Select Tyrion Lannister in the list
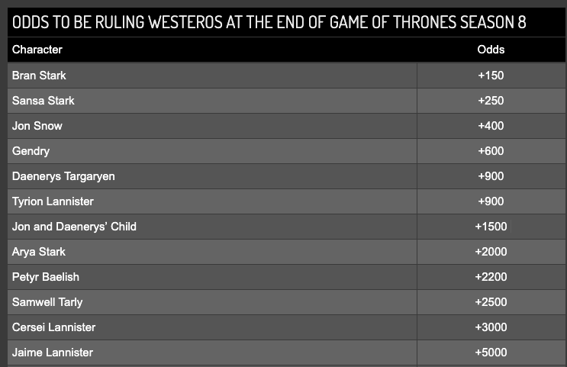Viewport: 567px width, 367px height. pyautogui.click(x=53, y=201)
